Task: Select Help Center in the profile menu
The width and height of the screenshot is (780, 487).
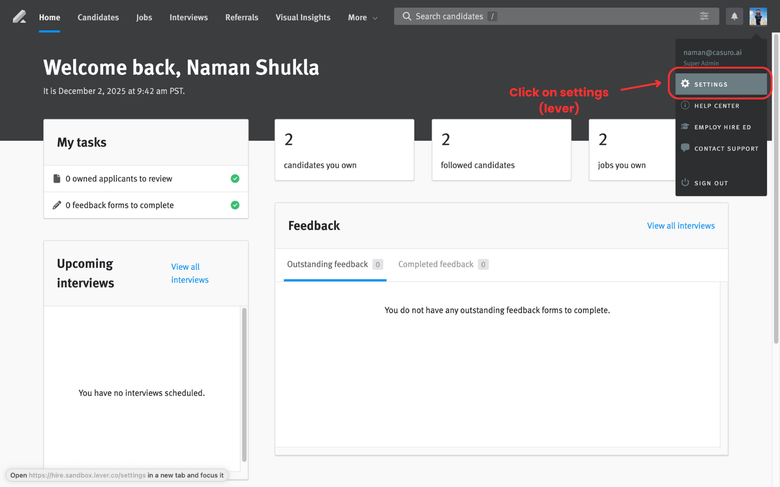Action: pyautogui.click(x=721, y=106)
